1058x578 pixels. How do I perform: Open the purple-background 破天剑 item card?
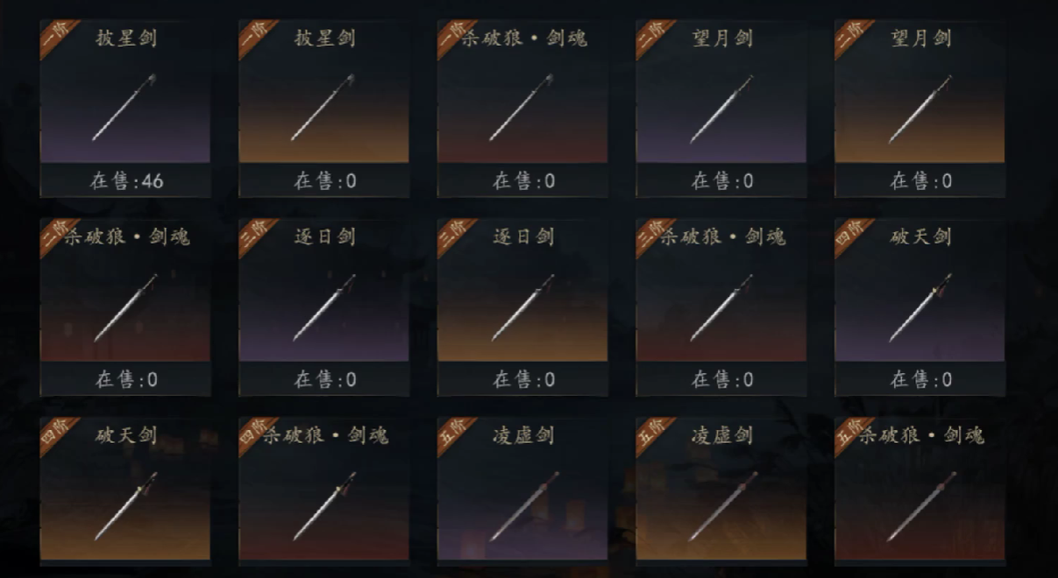point(920,307)
